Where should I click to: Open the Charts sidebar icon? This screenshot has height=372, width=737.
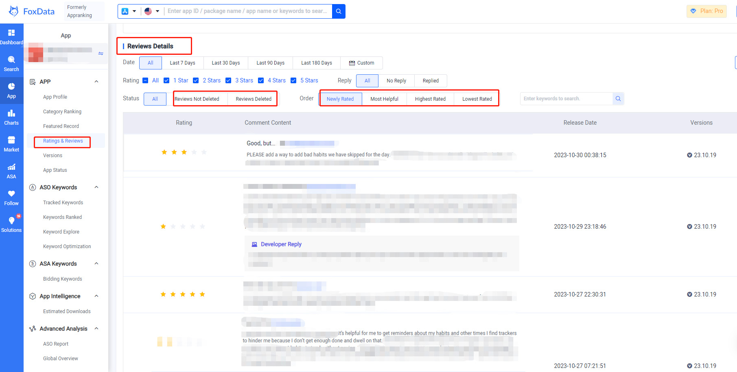(x=11, y=113)
